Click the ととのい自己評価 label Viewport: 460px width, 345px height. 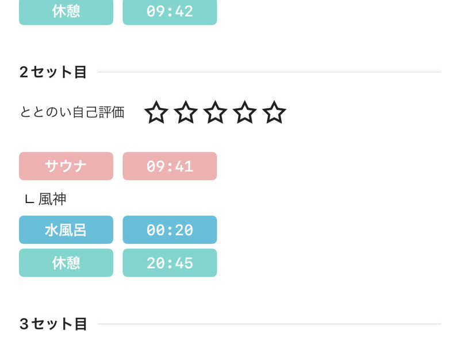click(x=72, y=112)
